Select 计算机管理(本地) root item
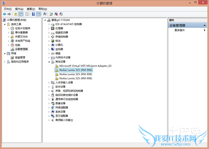The height and width of the screenshot is (149, 209). coord(17,20)
